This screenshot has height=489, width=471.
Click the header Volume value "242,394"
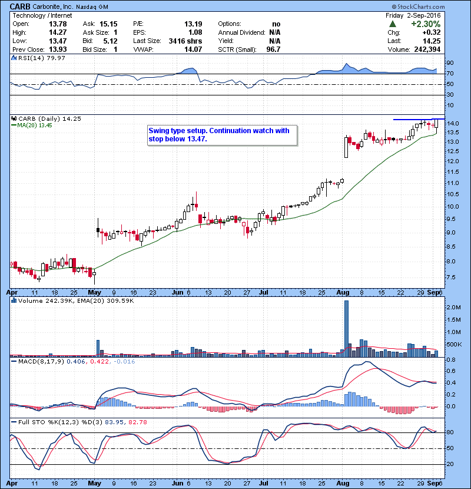(427, 49)
